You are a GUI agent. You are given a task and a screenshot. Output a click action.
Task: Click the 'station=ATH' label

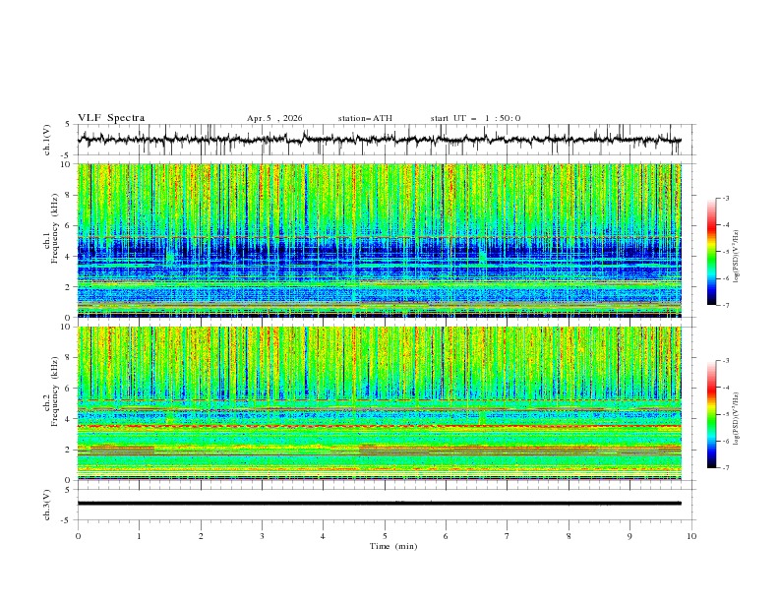tap(365, 118)
